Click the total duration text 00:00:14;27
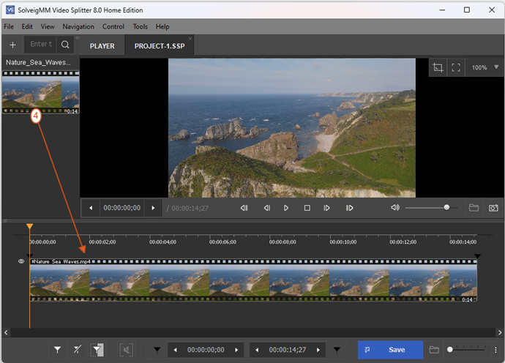 (x=190, y=209)
